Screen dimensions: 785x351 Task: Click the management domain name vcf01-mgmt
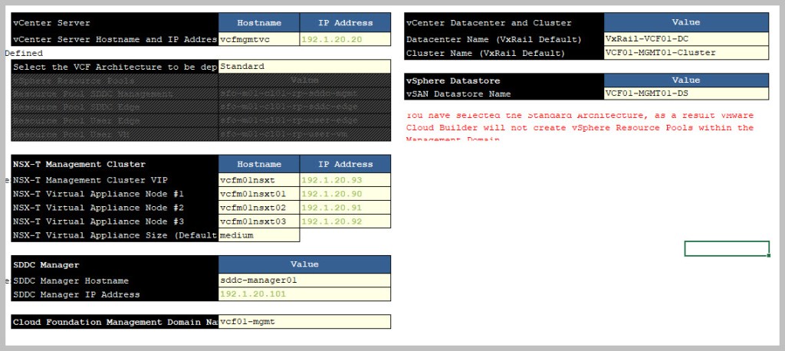coord(304,321)
